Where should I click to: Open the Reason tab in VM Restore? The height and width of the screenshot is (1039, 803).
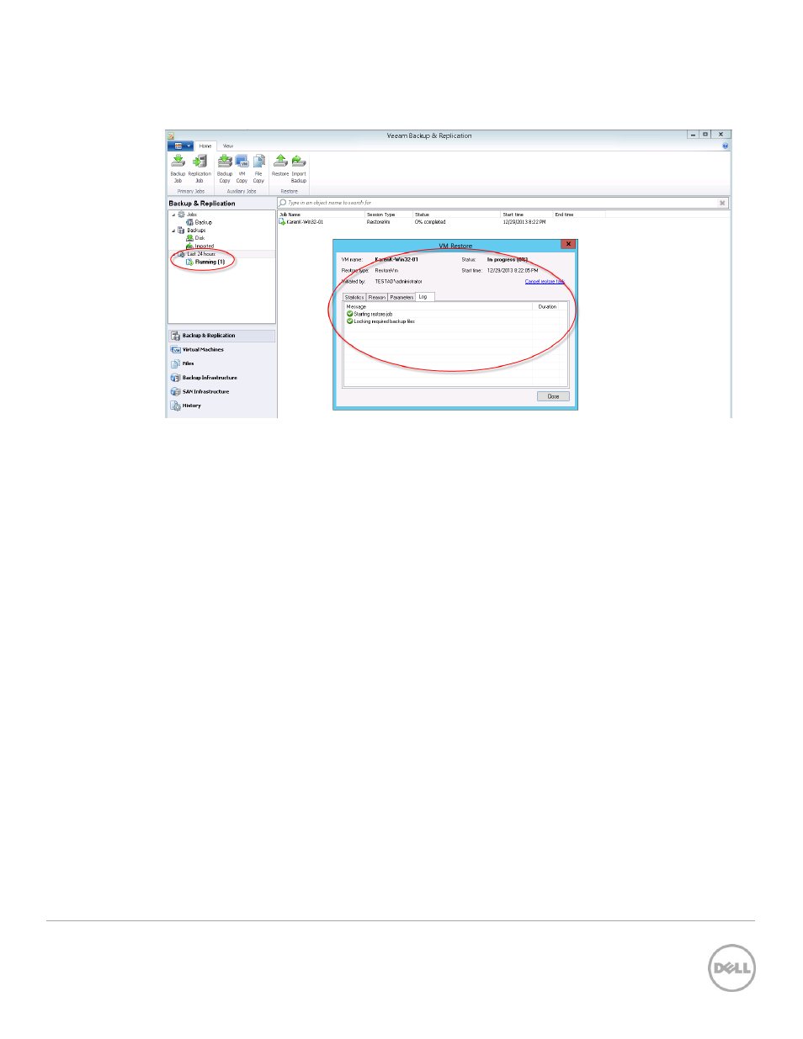click(377, 297)
